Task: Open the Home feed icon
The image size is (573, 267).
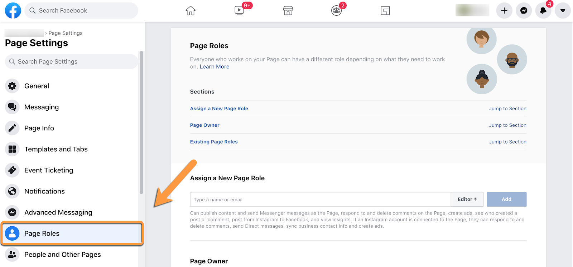Action: click(x=191, y=11)
